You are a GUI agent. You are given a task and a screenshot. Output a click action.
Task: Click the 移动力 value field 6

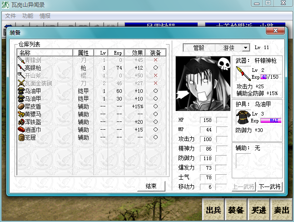coord(206,187)
